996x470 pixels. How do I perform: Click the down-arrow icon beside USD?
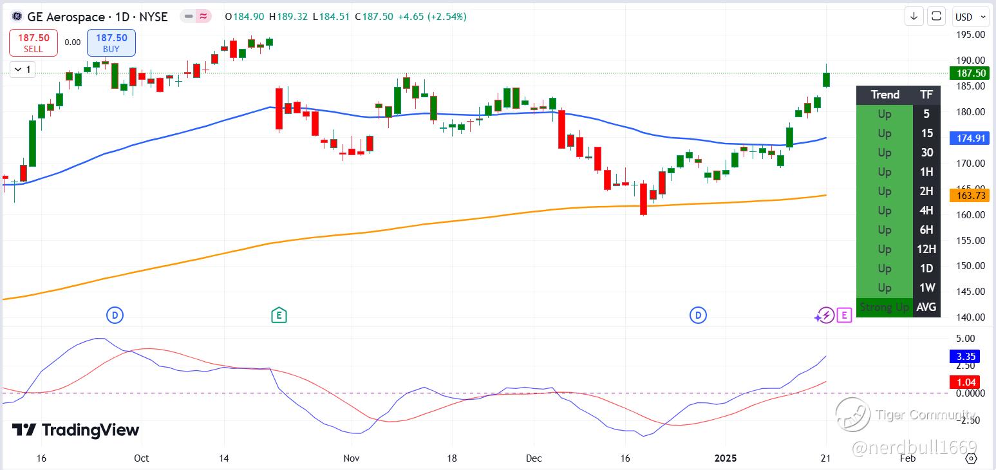click(x=914, y=17)
